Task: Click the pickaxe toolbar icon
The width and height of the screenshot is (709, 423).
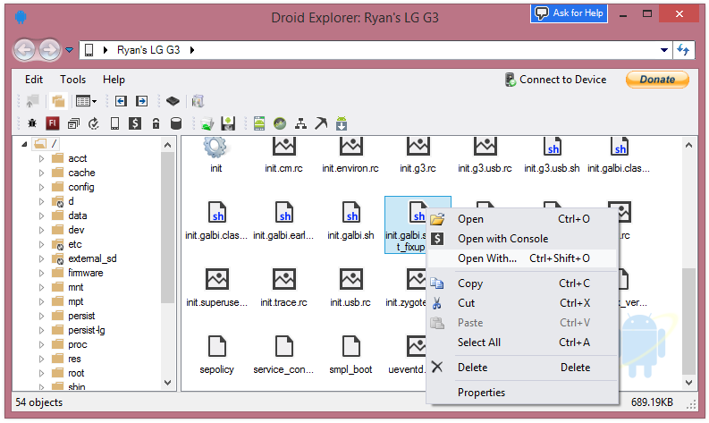Action: [321, 123]
